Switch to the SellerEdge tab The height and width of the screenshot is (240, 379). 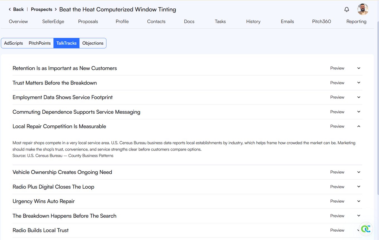coord(53,21)
